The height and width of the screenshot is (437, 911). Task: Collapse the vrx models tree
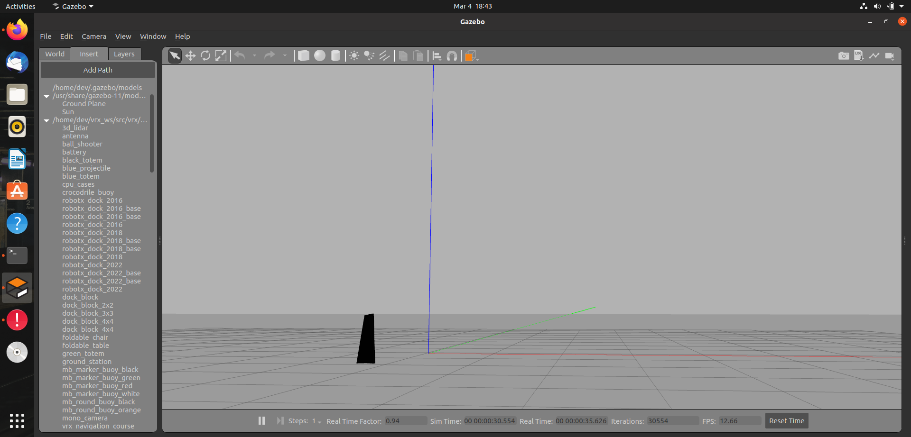coord(46,120)
